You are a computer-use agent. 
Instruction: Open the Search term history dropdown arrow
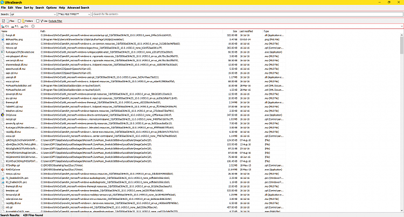click(x=54, y=15)
